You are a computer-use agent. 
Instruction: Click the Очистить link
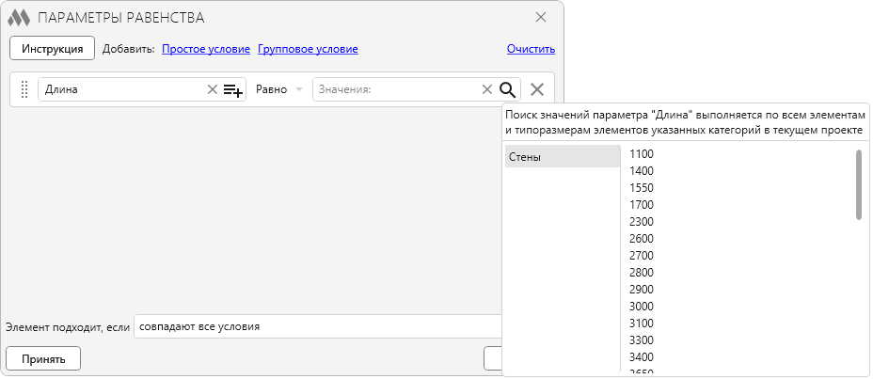(x=531, y=49)
